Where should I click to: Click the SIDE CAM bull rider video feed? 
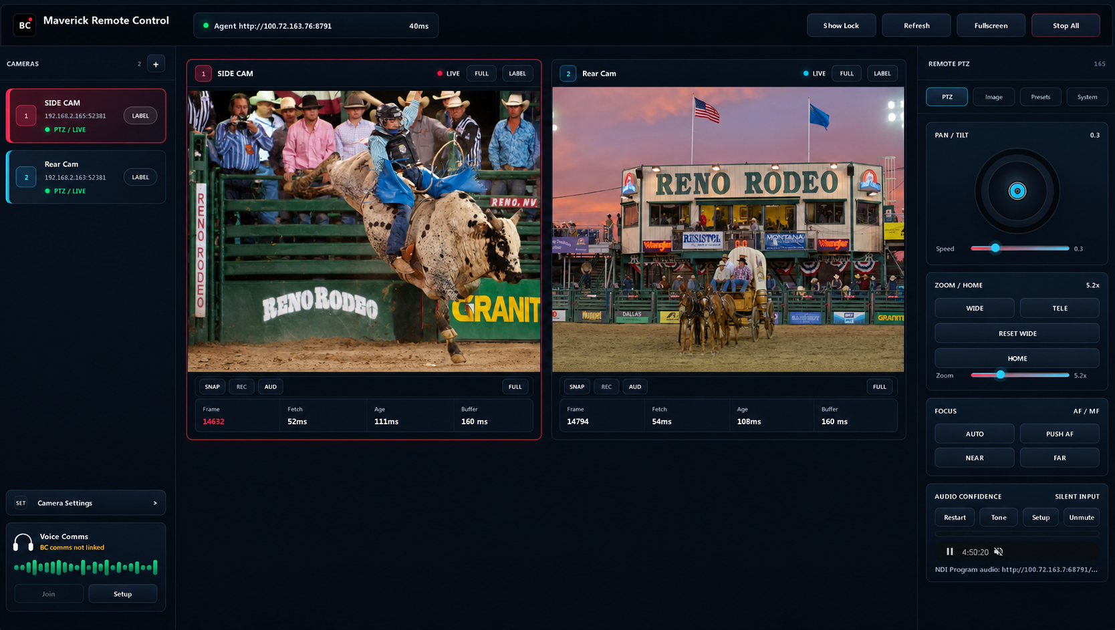pyautogui.click(x=364, y=231)
